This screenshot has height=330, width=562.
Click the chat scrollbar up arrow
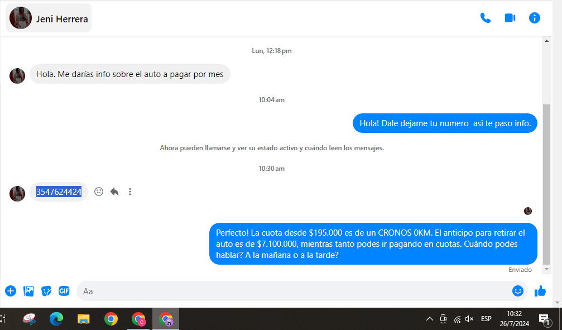pos(546,41)
